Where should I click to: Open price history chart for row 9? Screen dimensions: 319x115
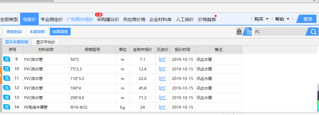[x=163, y=60]
